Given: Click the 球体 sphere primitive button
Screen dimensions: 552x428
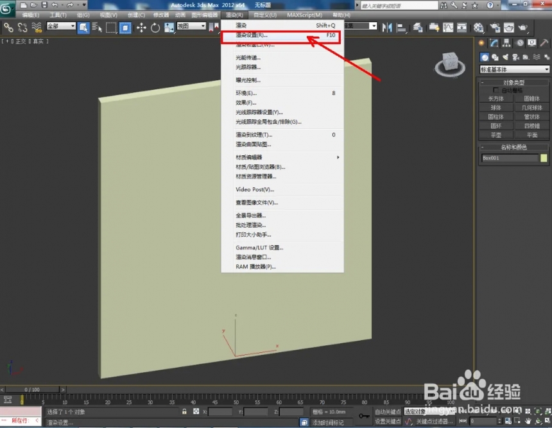Looking at the screenshot, I should 496,108.
